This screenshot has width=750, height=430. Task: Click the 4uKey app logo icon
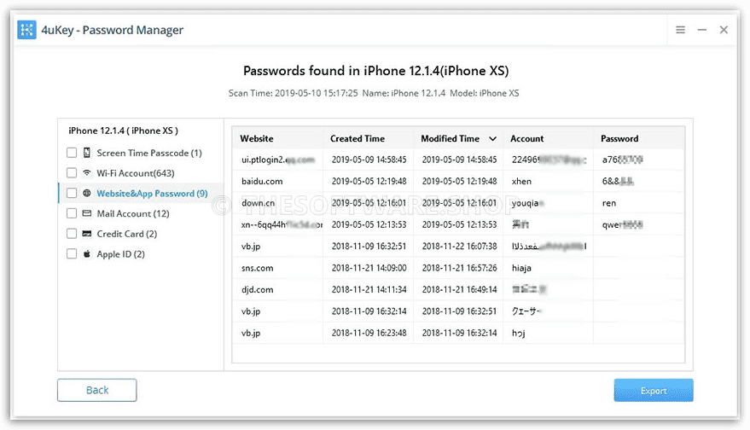26,30
